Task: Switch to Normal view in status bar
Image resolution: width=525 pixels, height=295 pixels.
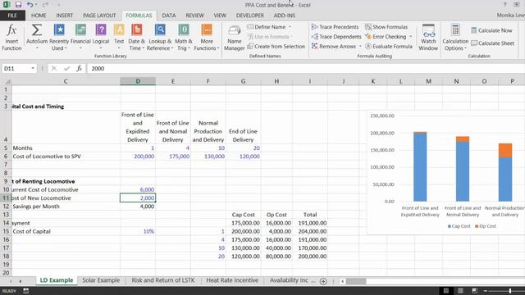Action: (446, 291)
